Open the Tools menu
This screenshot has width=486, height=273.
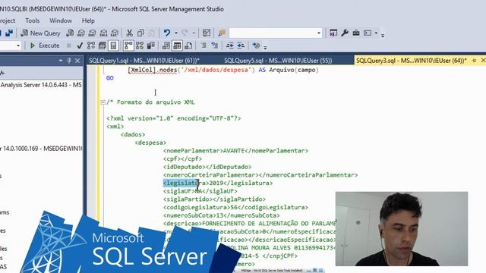32,20
